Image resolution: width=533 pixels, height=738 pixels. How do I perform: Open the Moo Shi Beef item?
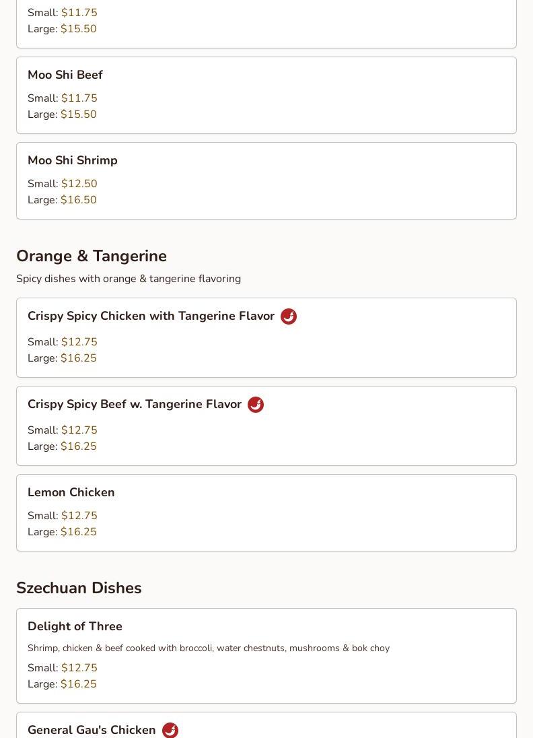pos(266,96)
